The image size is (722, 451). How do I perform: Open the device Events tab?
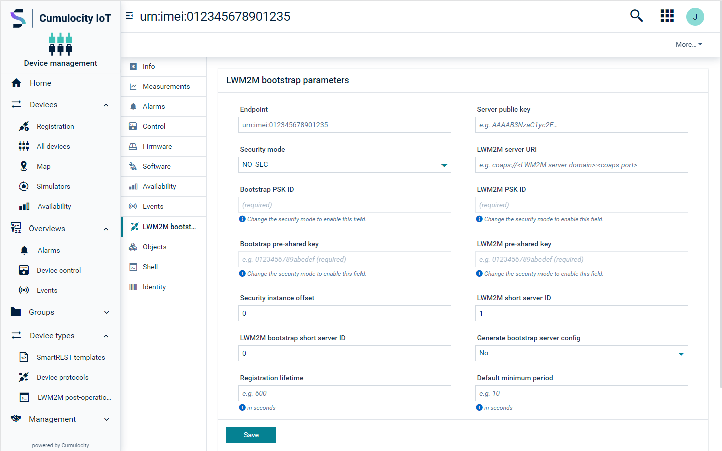163,206
